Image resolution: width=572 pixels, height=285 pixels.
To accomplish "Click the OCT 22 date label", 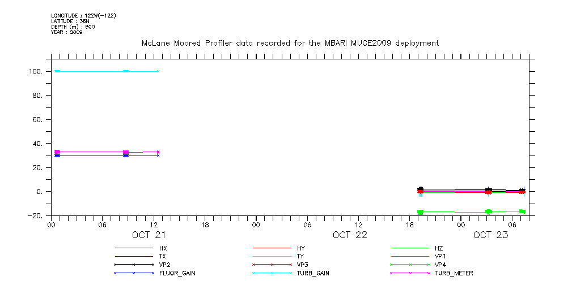I will coord(350,235).
